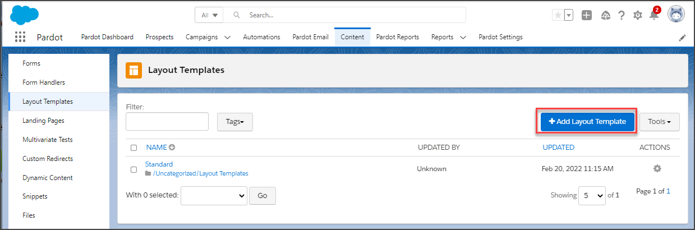Open the help question mark icon
The image size is (695, 230).
[x=622, y=16]
